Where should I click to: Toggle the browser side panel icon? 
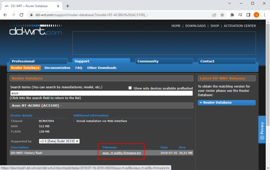pos(248,15)
